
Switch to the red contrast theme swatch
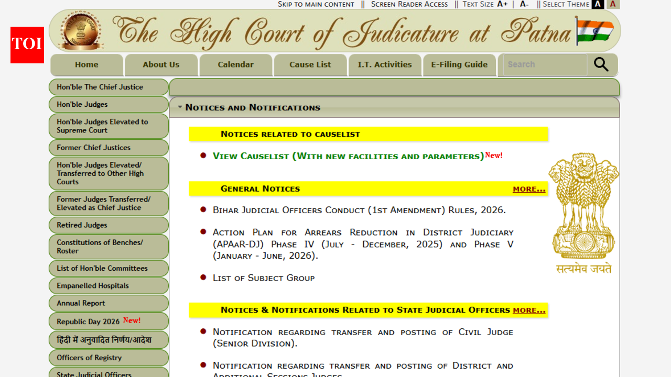[x=612, y=4]
